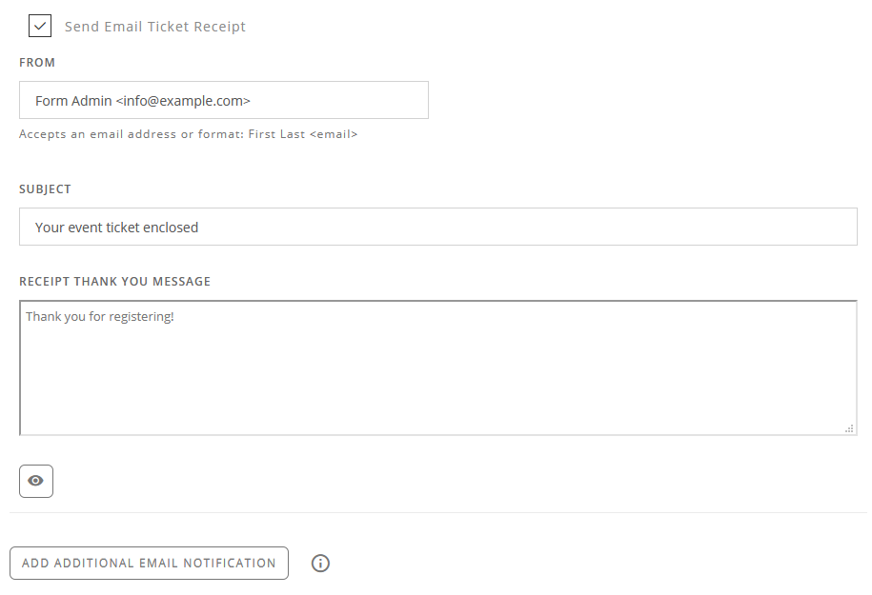Focus the SUBJECT line input
Image resolution: width=872 pixels, height=595 pixels.
tap(437, 227)
